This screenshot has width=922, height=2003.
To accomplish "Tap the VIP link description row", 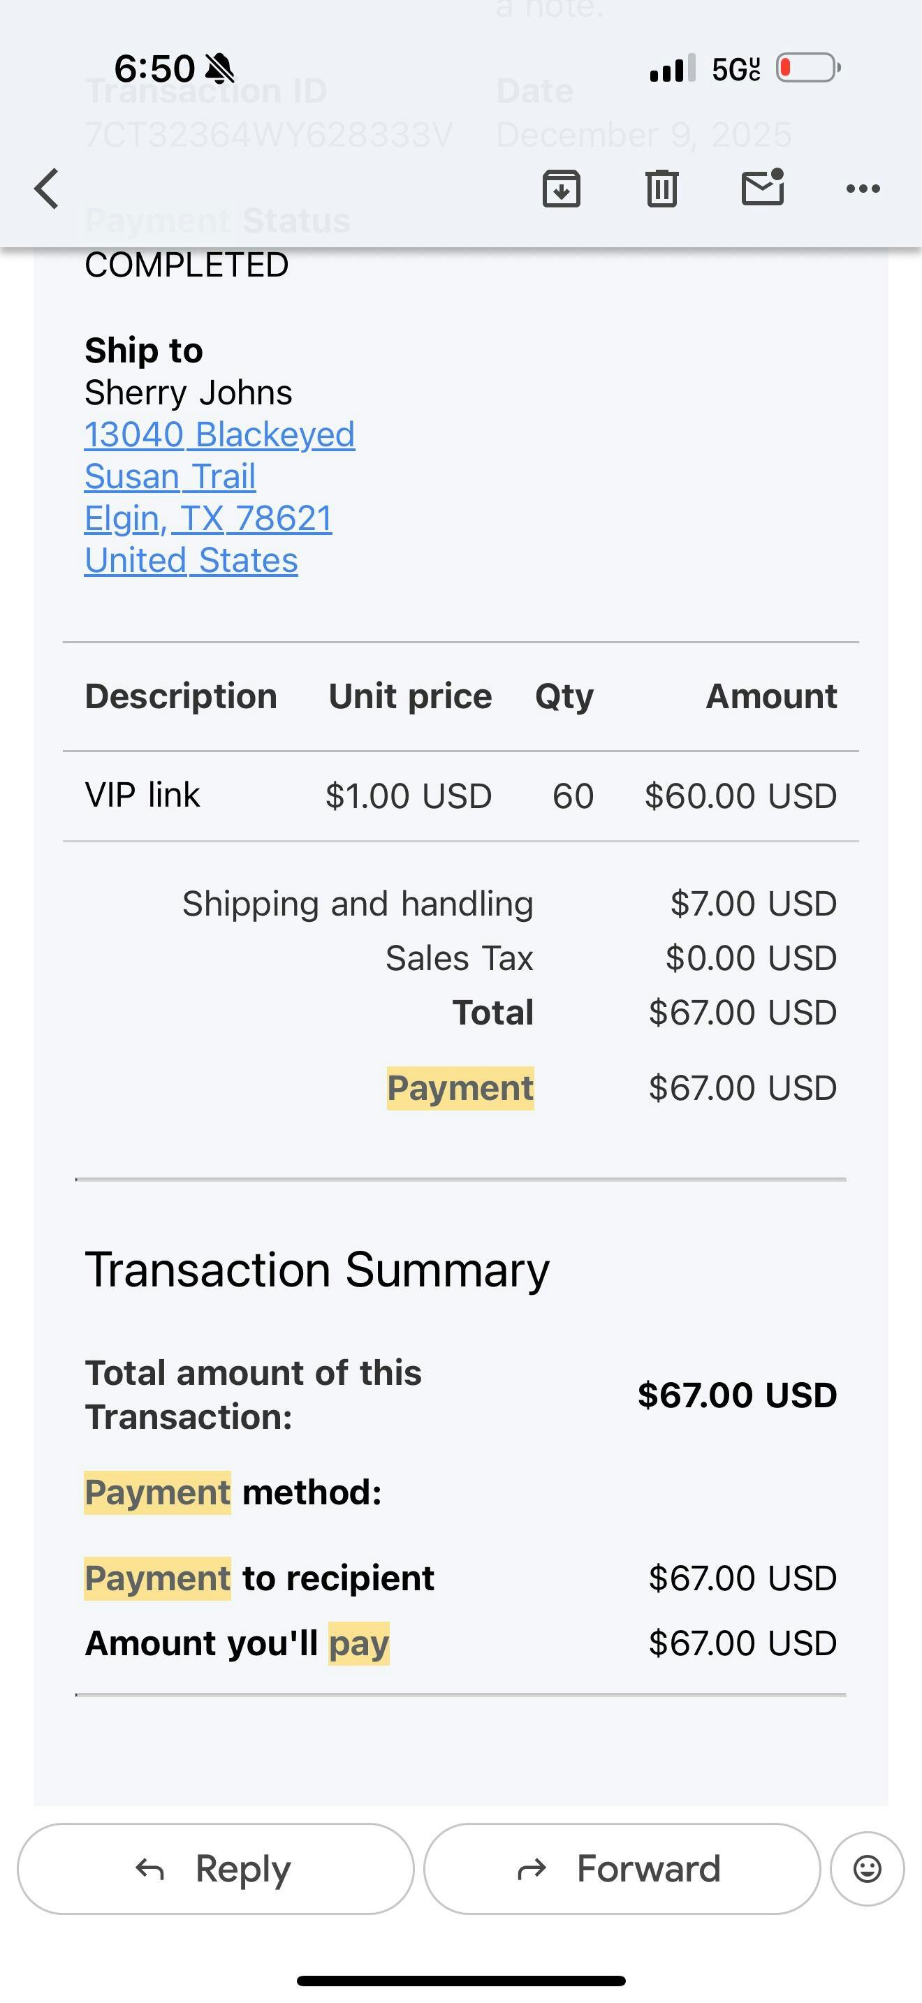I will (x=142, y=795).
